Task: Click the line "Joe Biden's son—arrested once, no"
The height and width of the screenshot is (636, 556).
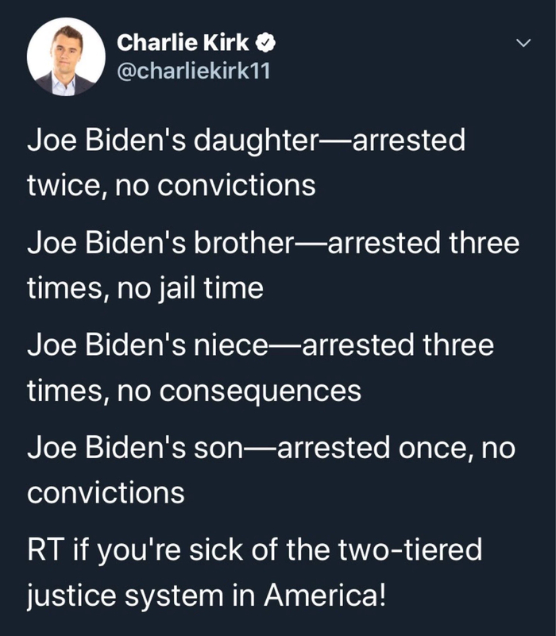Action: coord(271,448)
